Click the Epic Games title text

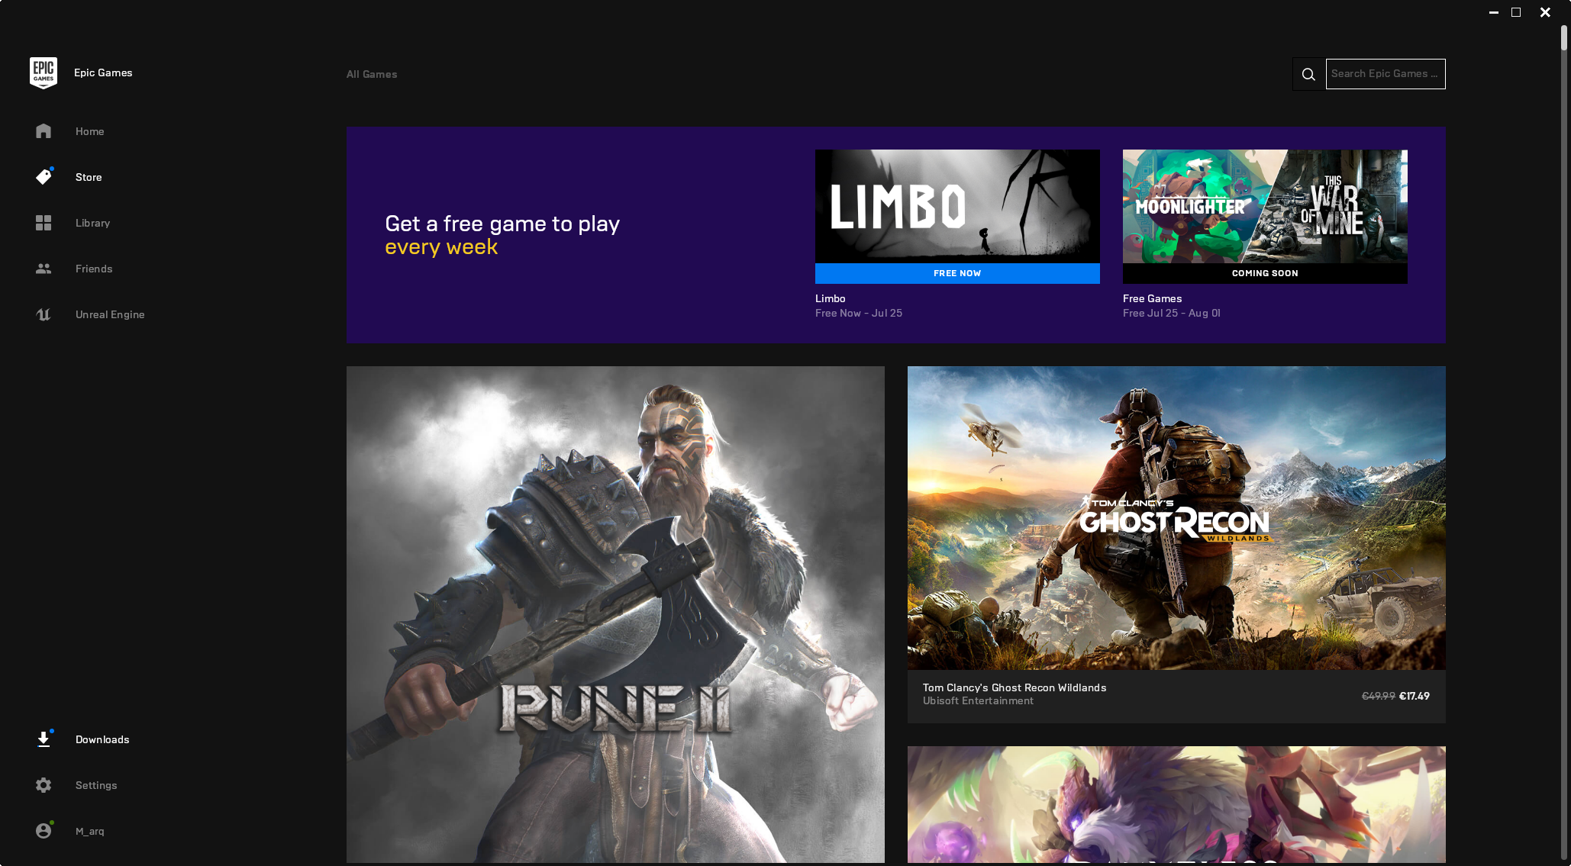point(103,72)
